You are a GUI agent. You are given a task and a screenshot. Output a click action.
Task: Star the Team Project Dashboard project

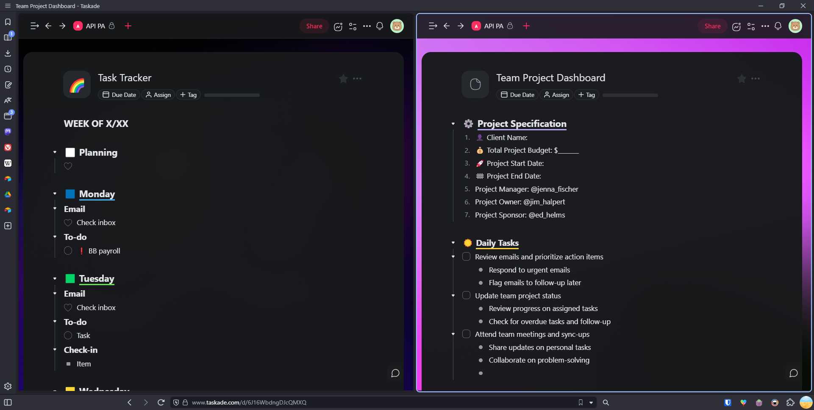(742, 79)
